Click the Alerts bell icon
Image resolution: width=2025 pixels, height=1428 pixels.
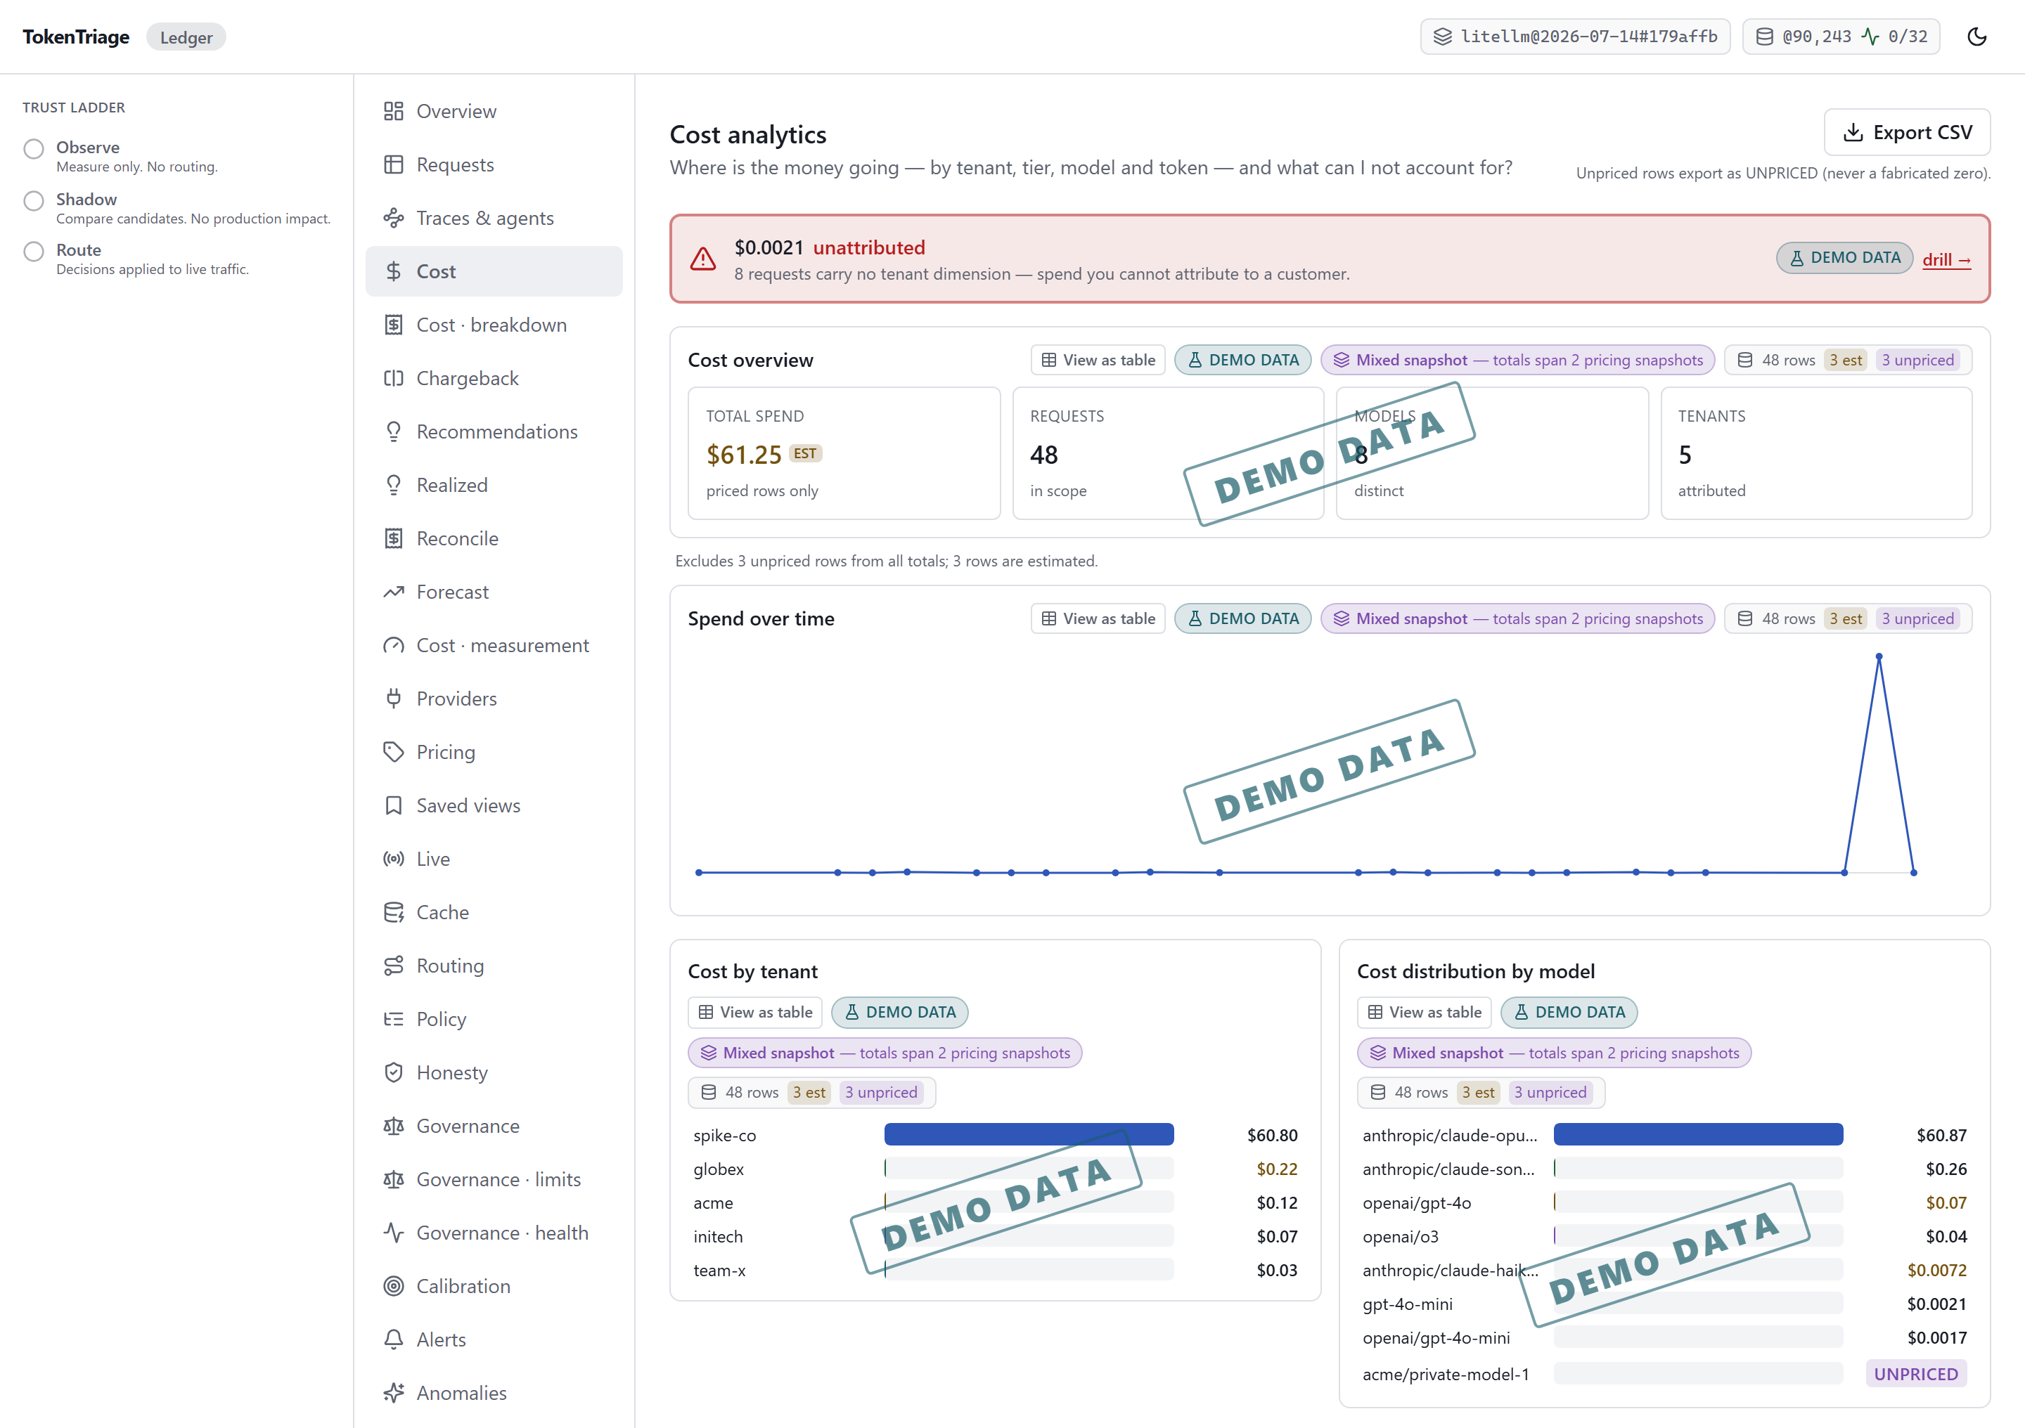393,1340
